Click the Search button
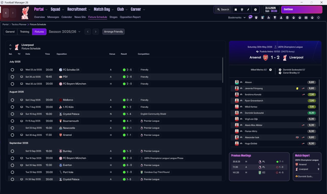The image size is (327, 194). click(223, 9)
